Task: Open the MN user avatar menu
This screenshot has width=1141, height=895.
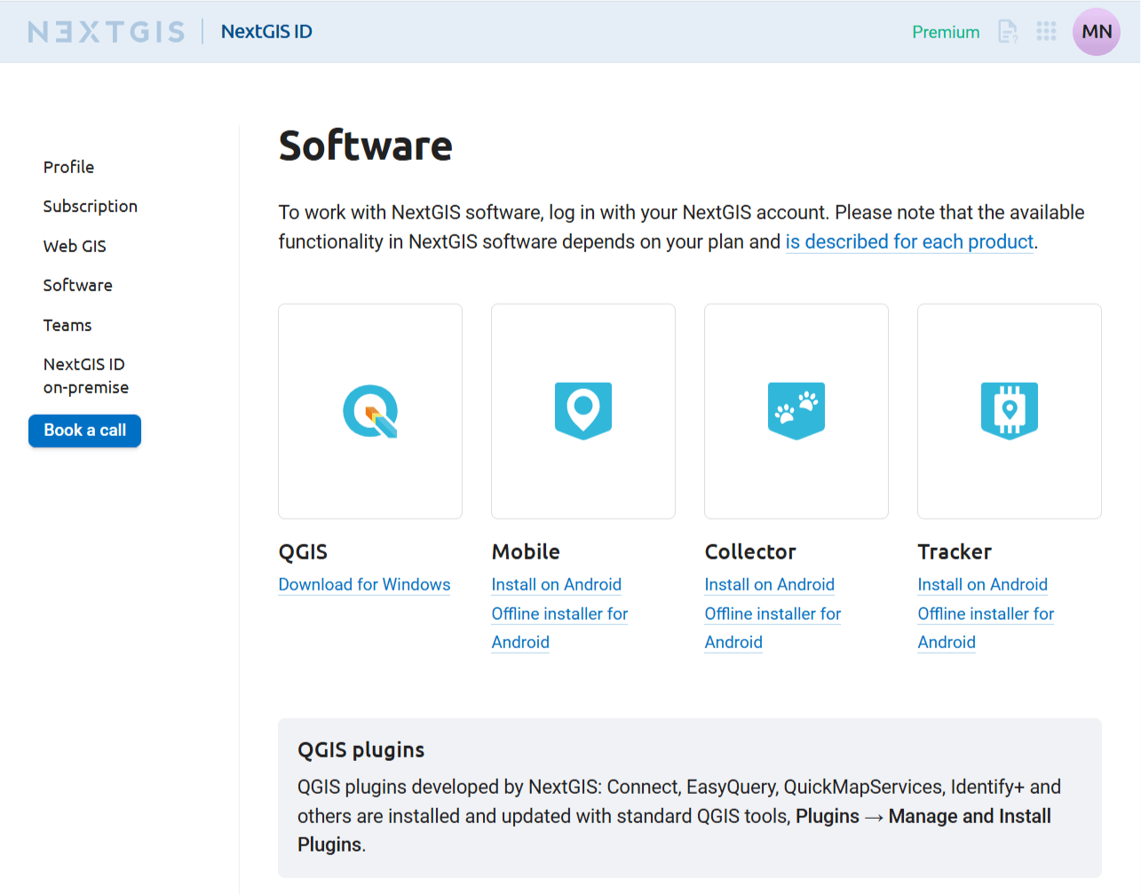Action: click(x=1097, y=32)
